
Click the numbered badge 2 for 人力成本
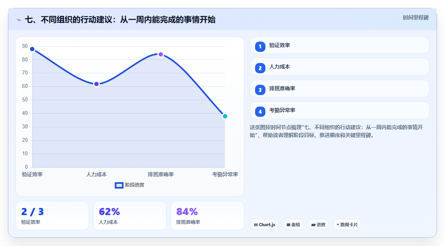[260, 68]
